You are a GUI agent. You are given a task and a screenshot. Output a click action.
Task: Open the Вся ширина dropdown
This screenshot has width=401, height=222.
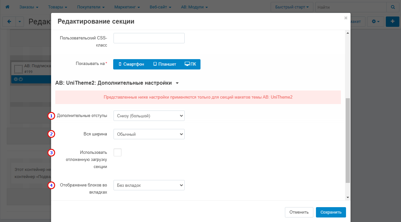pyautogui.click(x=149, y=134)
